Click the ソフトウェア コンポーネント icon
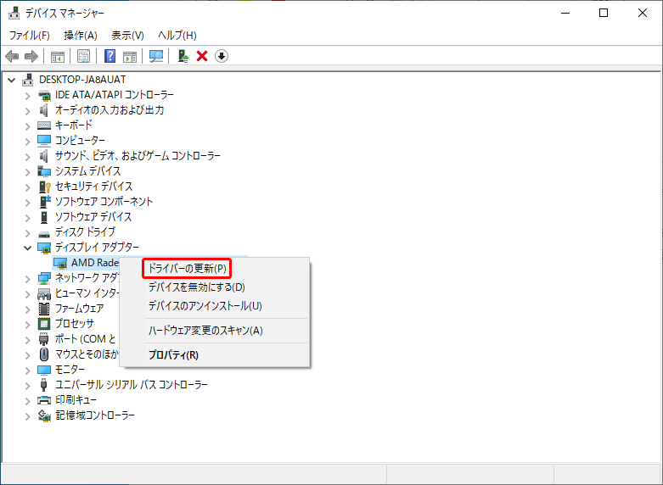The height and width of the screenshot is (485, 663). tap(44, 202)
